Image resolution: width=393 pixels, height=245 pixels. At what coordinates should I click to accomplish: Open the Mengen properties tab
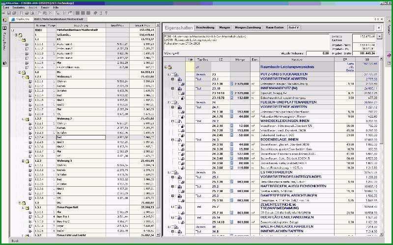tap(225, 27)
